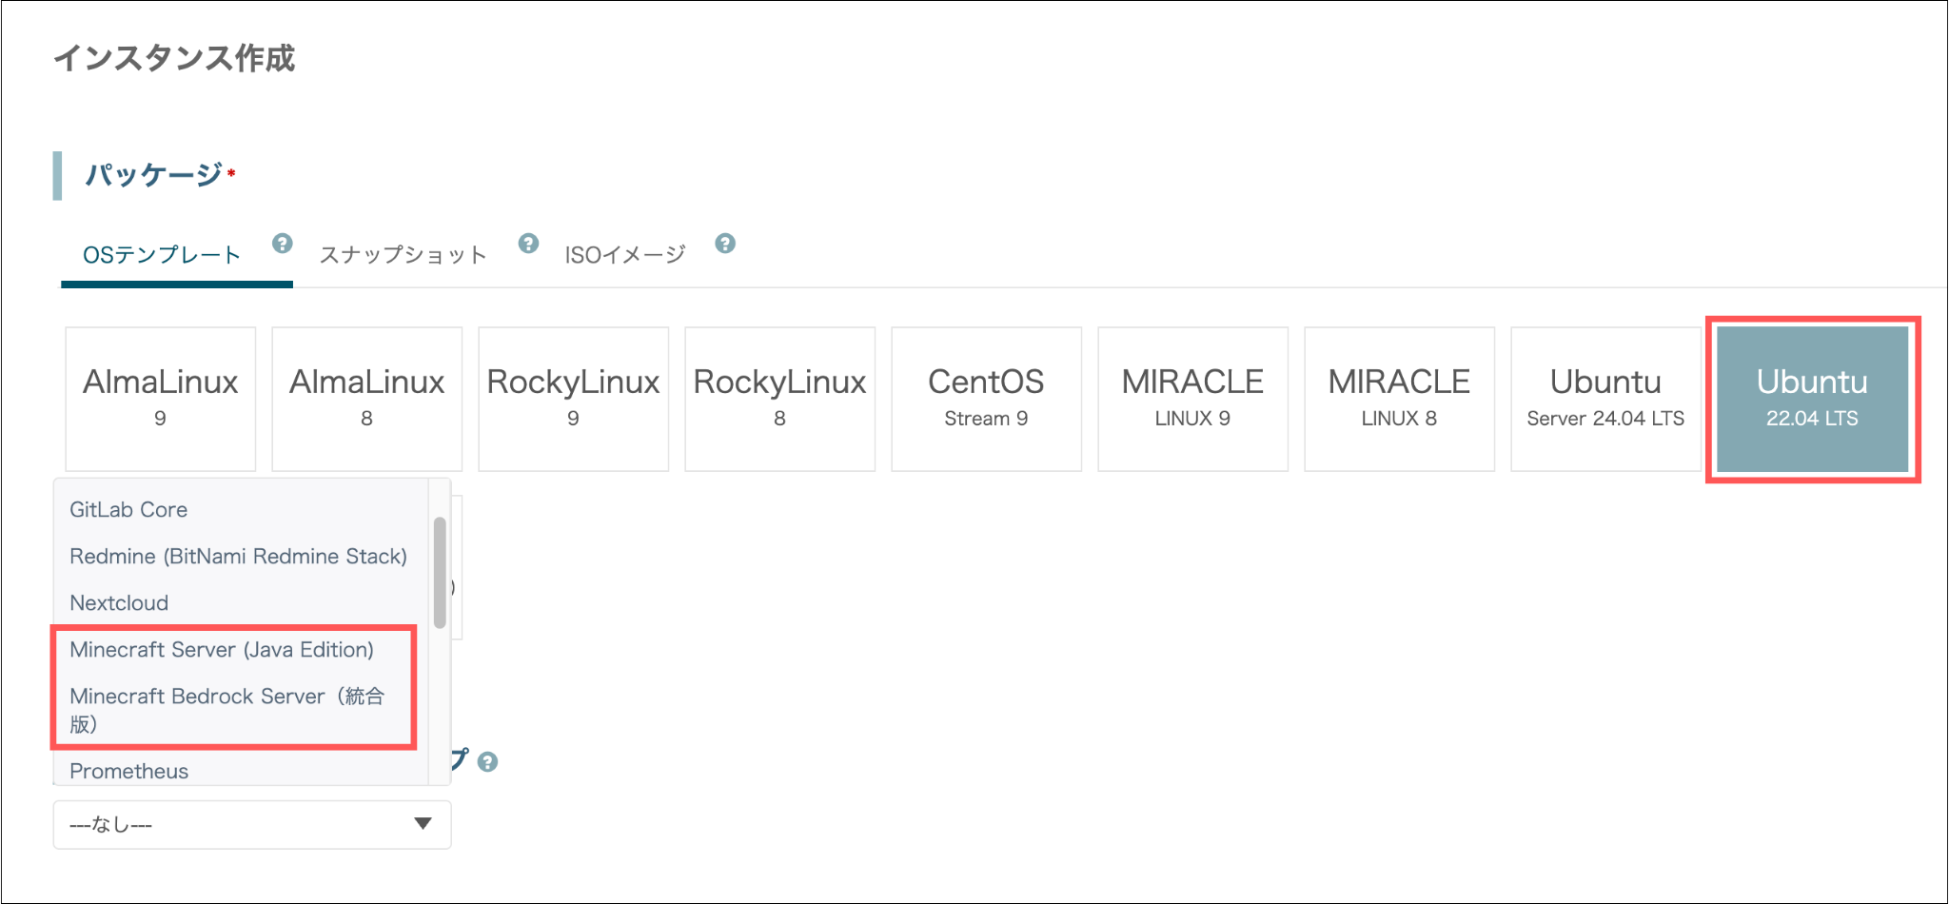
Task: Select RockyLinux 8 template
Action: 780,399
